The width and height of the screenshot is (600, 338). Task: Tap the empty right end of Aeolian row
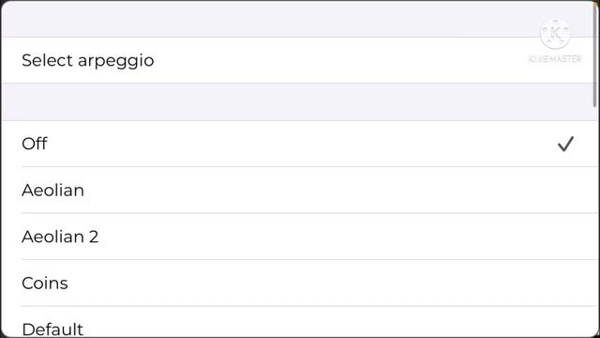coord(535,190)
